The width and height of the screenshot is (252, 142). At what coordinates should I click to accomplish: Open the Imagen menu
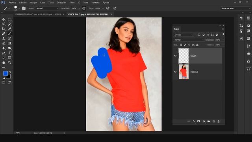click(x=33, y=3)
